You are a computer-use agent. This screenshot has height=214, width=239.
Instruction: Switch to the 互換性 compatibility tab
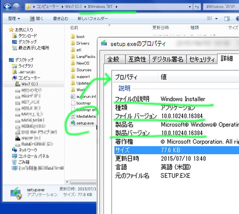[137, 59]
